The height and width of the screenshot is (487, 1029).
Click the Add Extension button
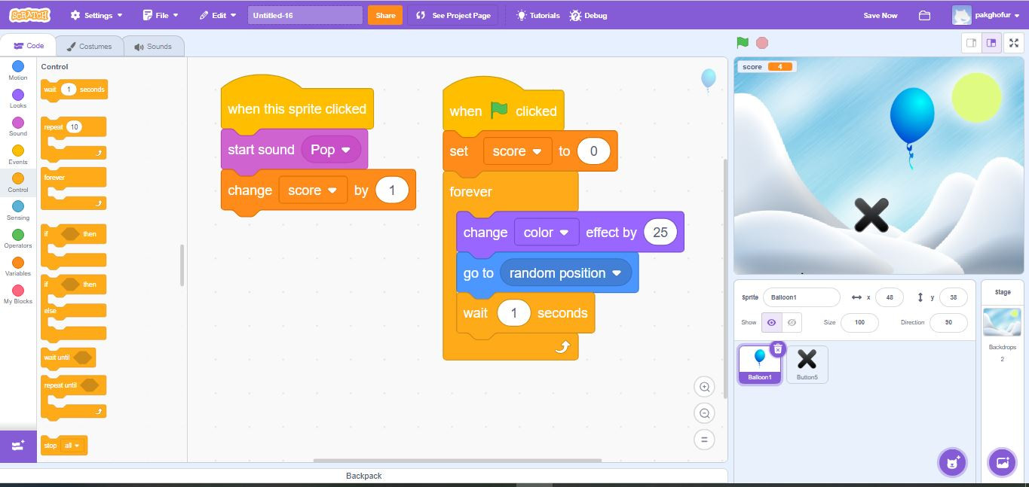tap(18, 446)
